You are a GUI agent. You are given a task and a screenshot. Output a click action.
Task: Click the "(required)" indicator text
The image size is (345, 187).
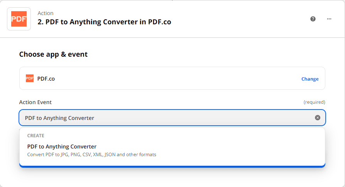(314, 102)
